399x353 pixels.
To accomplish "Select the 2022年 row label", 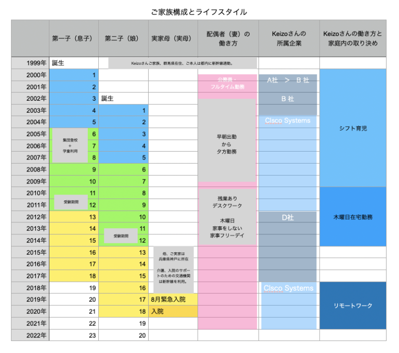I will coord(30,336).
